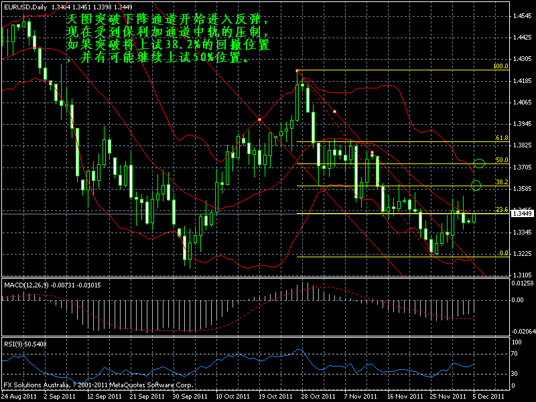Click the 21 Sep 2011 date label
This screenshot has height=402, width=536.
click(x=147, y=397)
